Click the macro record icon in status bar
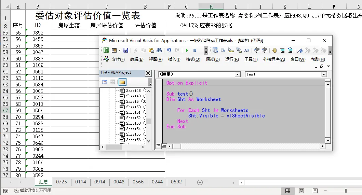Screen dimensions: 362x195 [x=6, y=191]
